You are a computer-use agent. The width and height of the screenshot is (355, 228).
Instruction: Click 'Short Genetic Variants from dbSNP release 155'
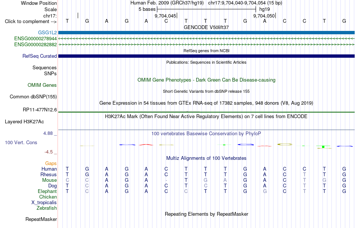pos(206,91)
